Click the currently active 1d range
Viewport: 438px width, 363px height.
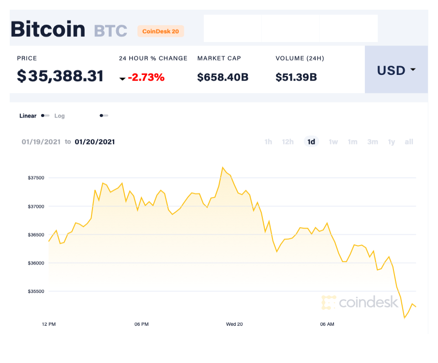pyautogui.click(x=311, y=142)
